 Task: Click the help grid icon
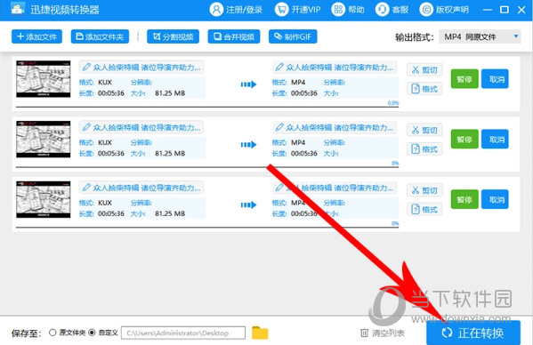point(338,10)
